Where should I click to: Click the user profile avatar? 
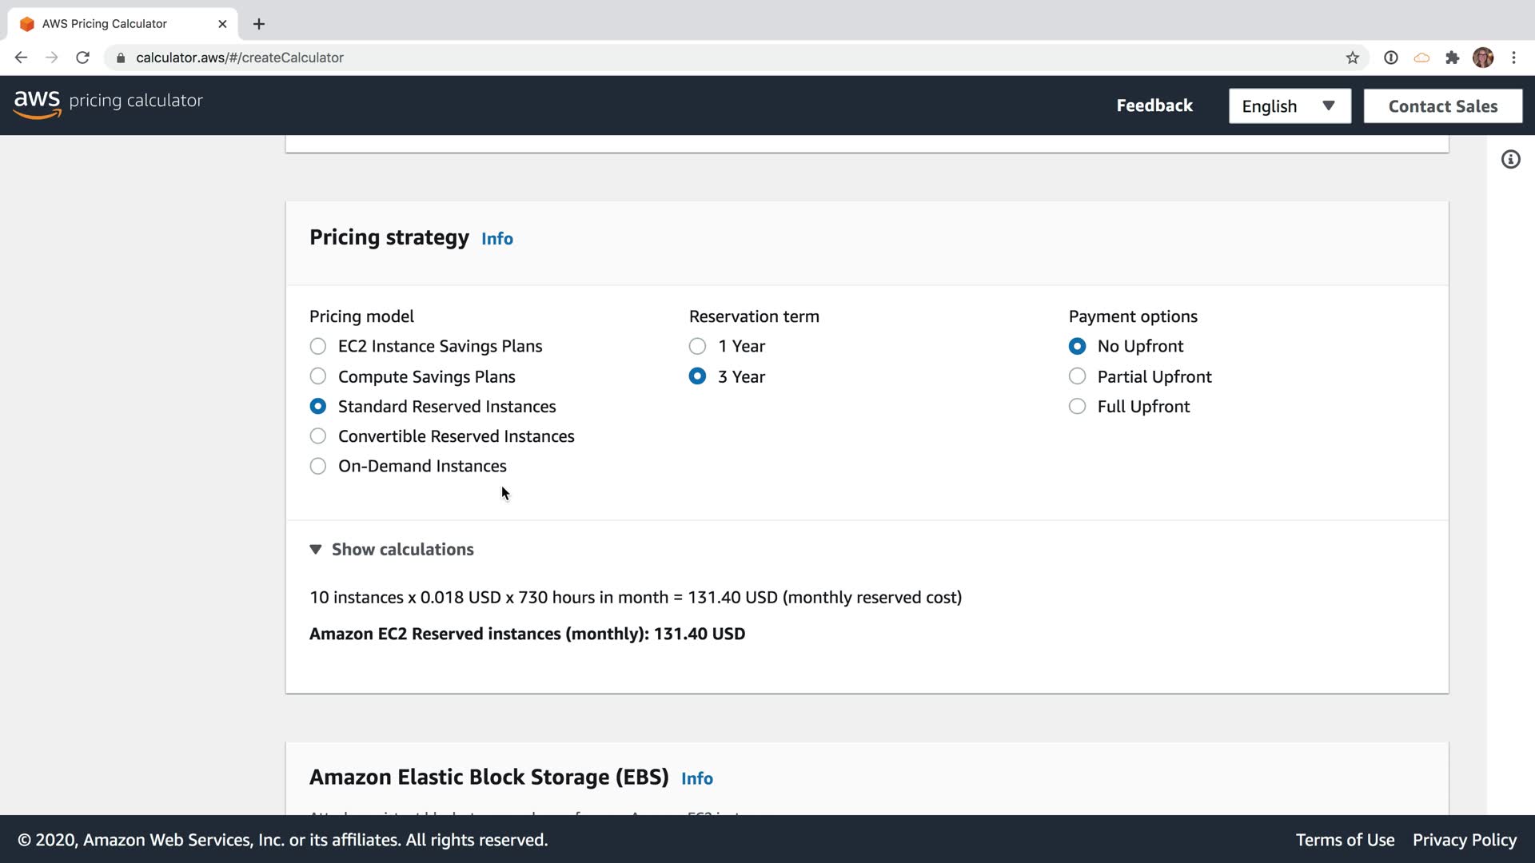[1483, 58]
